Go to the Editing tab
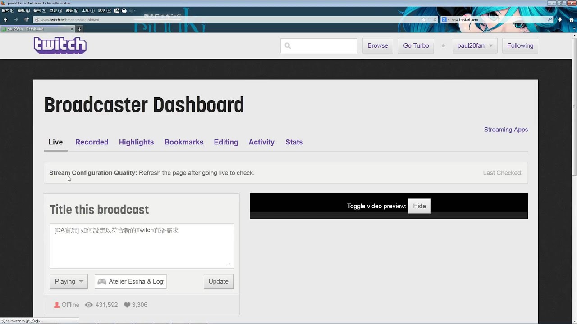 click(226, 142)
